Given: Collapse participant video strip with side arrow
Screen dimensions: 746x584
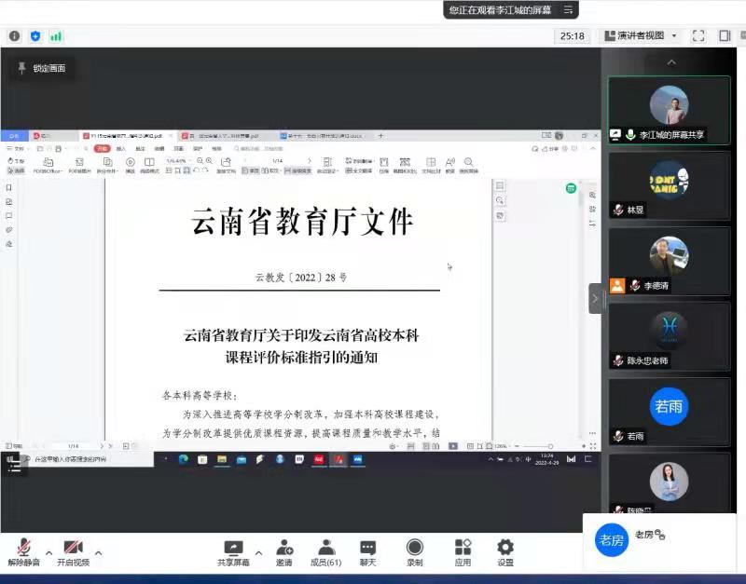Looking at the screenshot, I should (594, 298).
